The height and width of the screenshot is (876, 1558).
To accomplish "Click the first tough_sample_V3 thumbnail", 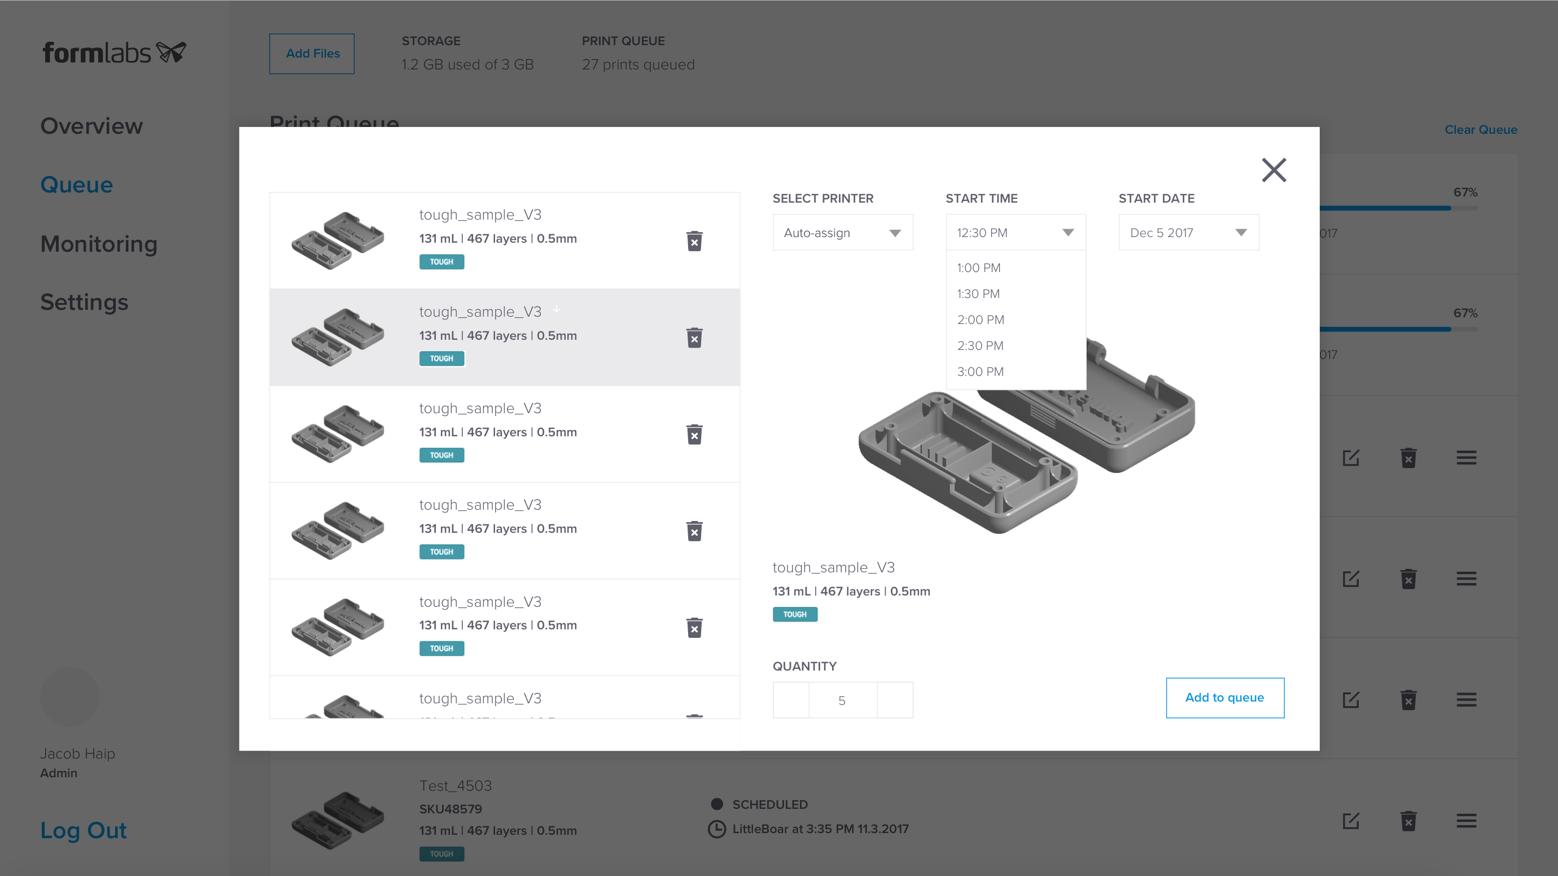I will click(x=338, y=240).
